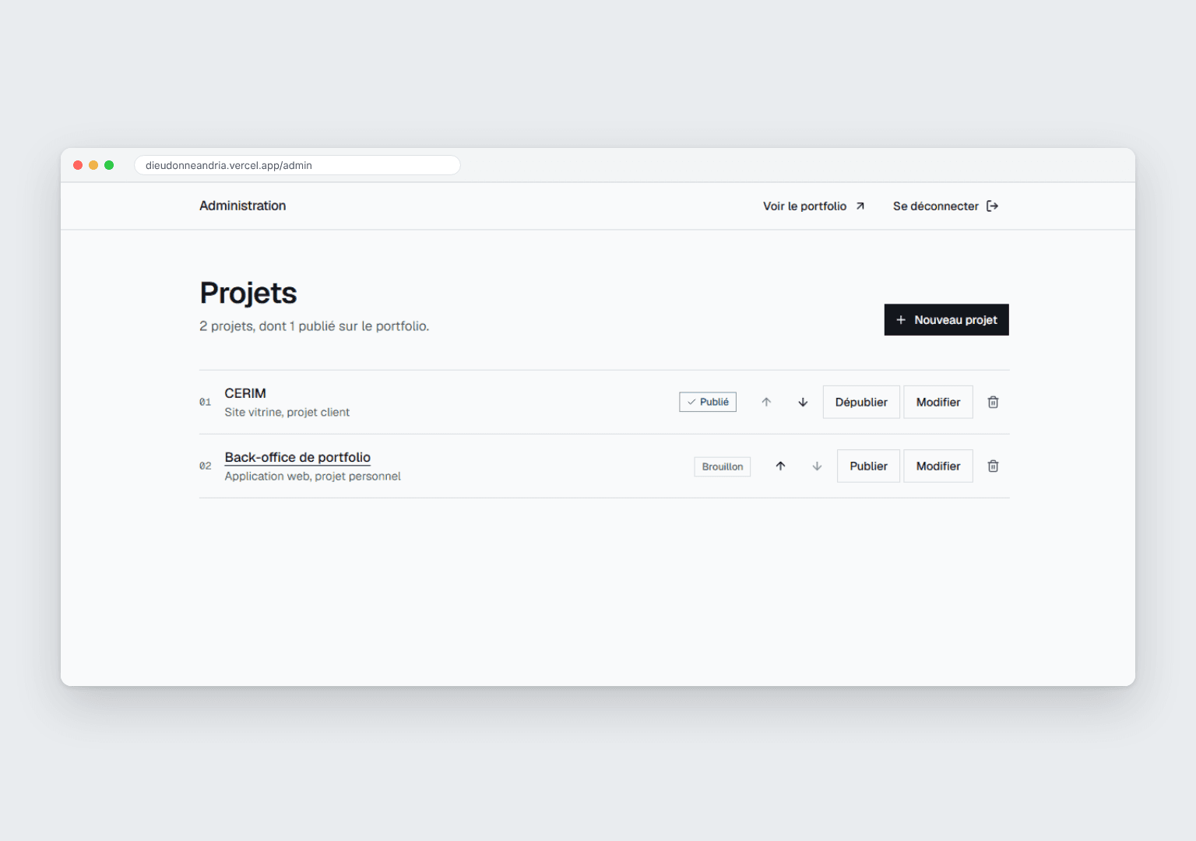Click the Projets page heading
The image size is (1196, 841).
248,293
